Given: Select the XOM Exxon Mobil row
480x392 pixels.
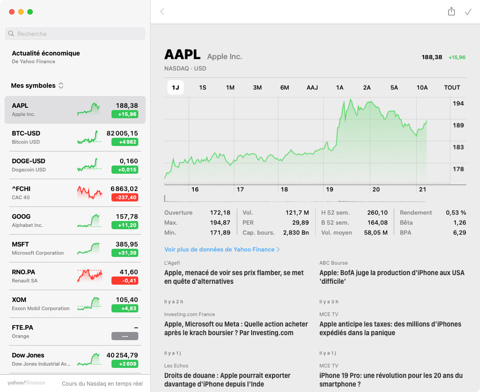Looking at the screenshot, I should [75, 304].
